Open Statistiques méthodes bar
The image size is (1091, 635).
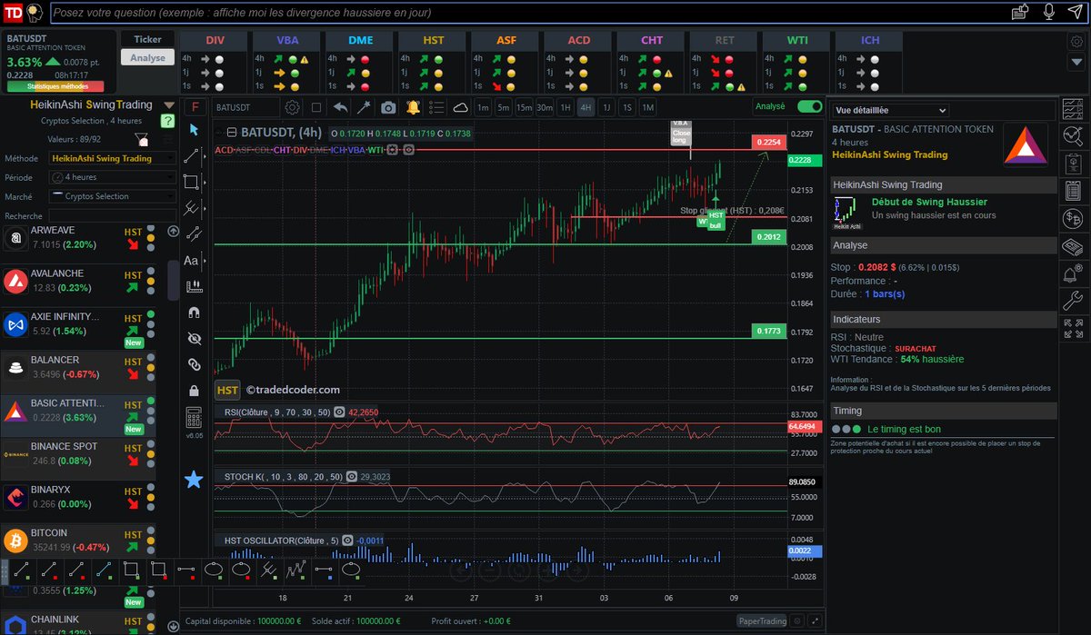tap(58, 86)
